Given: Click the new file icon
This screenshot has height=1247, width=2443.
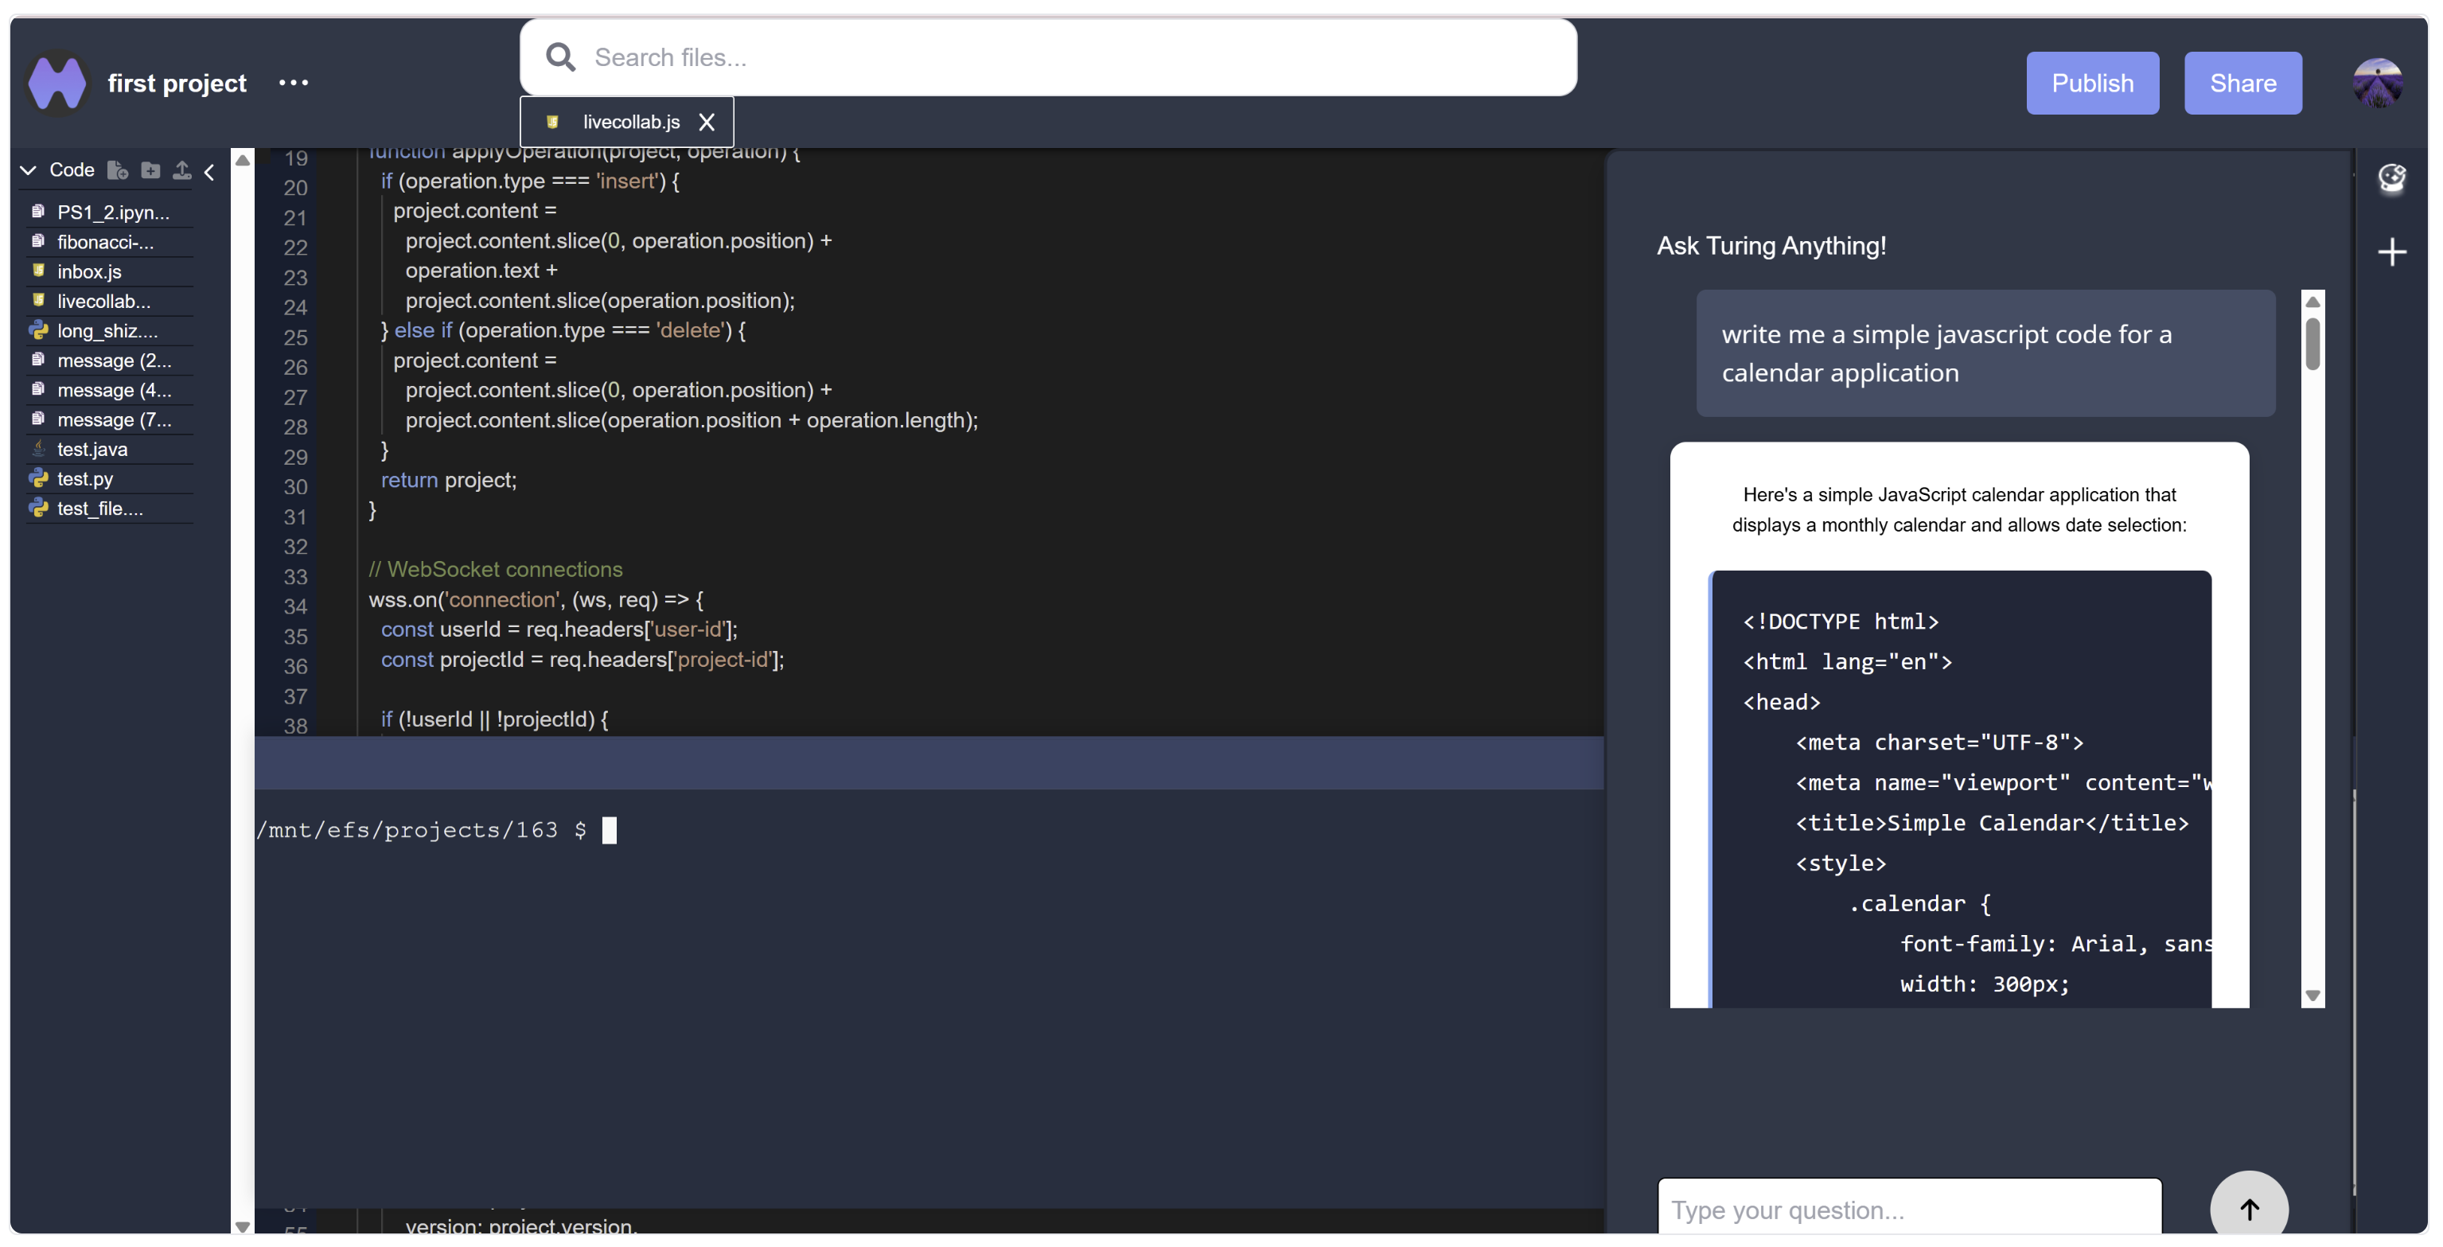Looking at the screenshot, I should 118,170.
